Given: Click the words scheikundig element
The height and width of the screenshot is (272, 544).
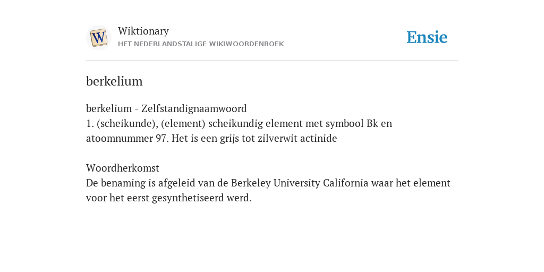Looking at the screenshot, I should click(x=256, y=123).
